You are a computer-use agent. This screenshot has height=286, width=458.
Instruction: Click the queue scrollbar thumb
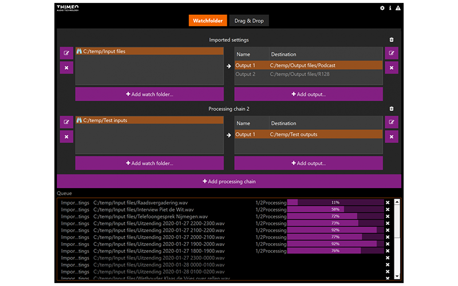[397, 222]
